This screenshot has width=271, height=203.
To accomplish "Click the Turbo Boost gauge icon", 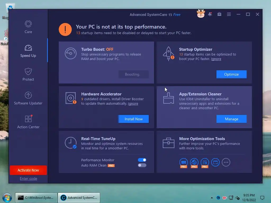I will point(70,53).
